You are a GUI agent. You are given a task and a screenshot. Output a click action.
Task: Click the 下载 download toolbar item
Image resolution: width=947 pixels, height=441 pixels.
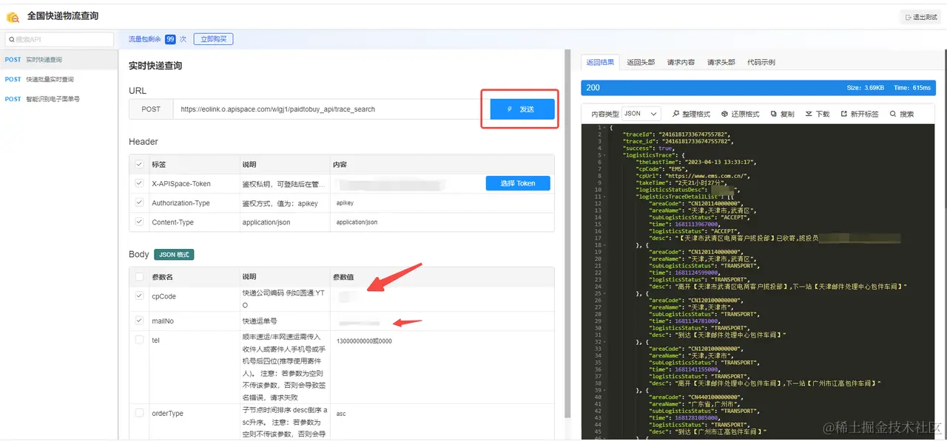tap(818, 114)
